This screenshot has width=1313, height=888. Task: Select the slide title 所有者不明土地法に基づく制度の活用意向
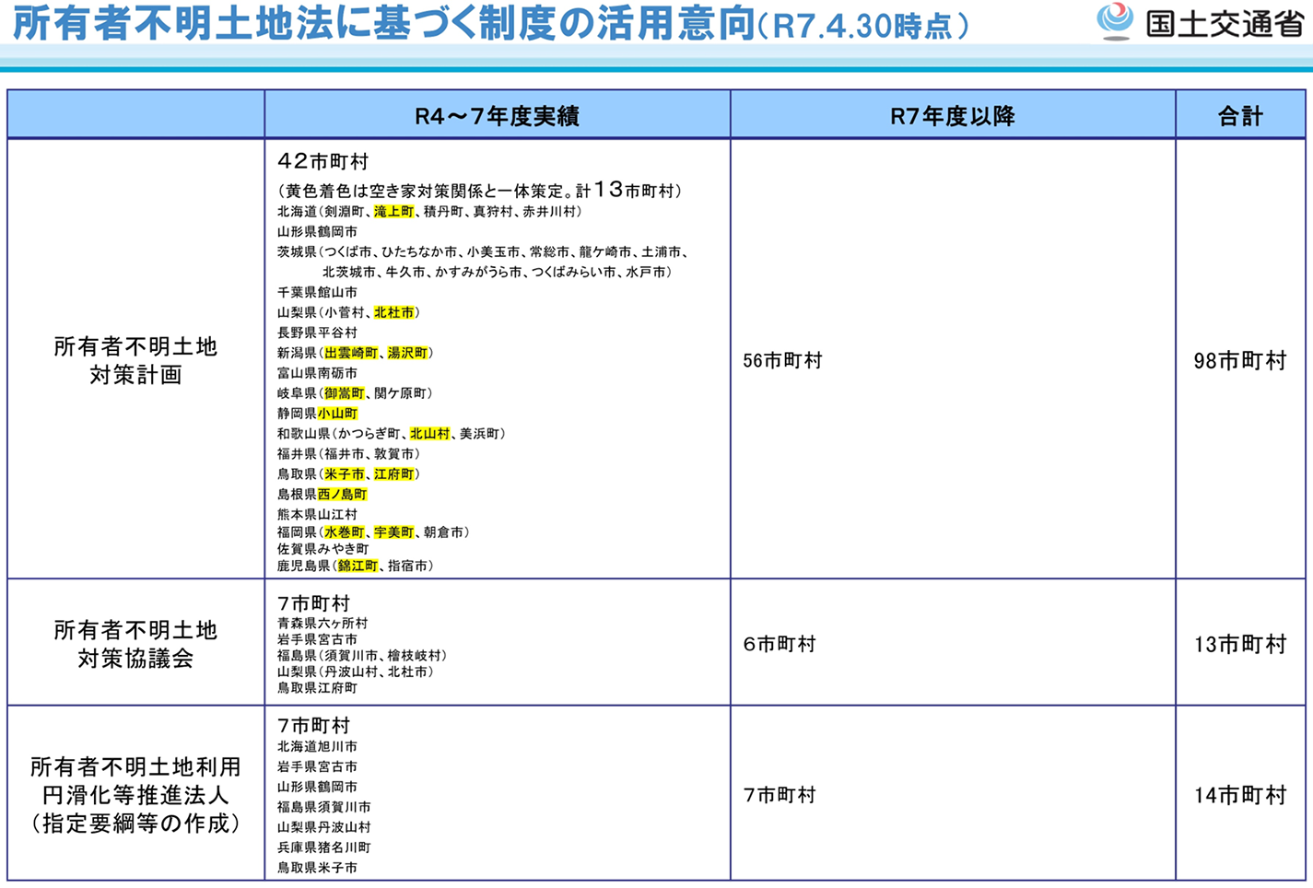click(383, 24)
